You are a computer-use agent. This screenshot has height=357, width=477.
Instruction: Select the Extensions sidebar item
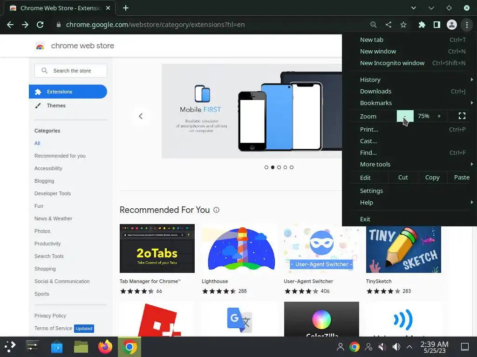[x=68, y=92]
